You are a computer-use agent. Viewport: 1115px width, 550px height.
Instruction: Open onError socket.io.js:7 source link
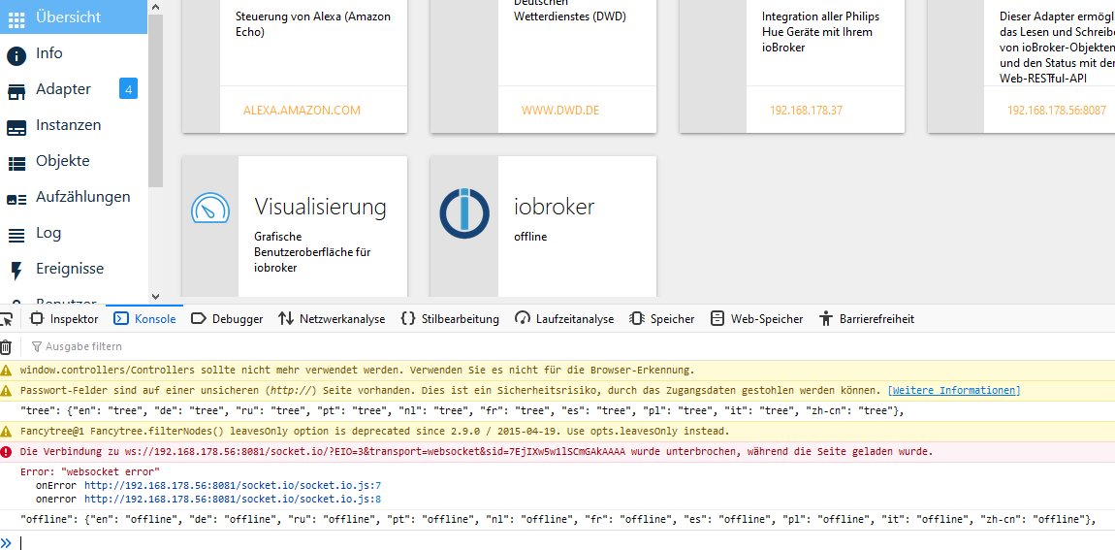click(233, 485)
